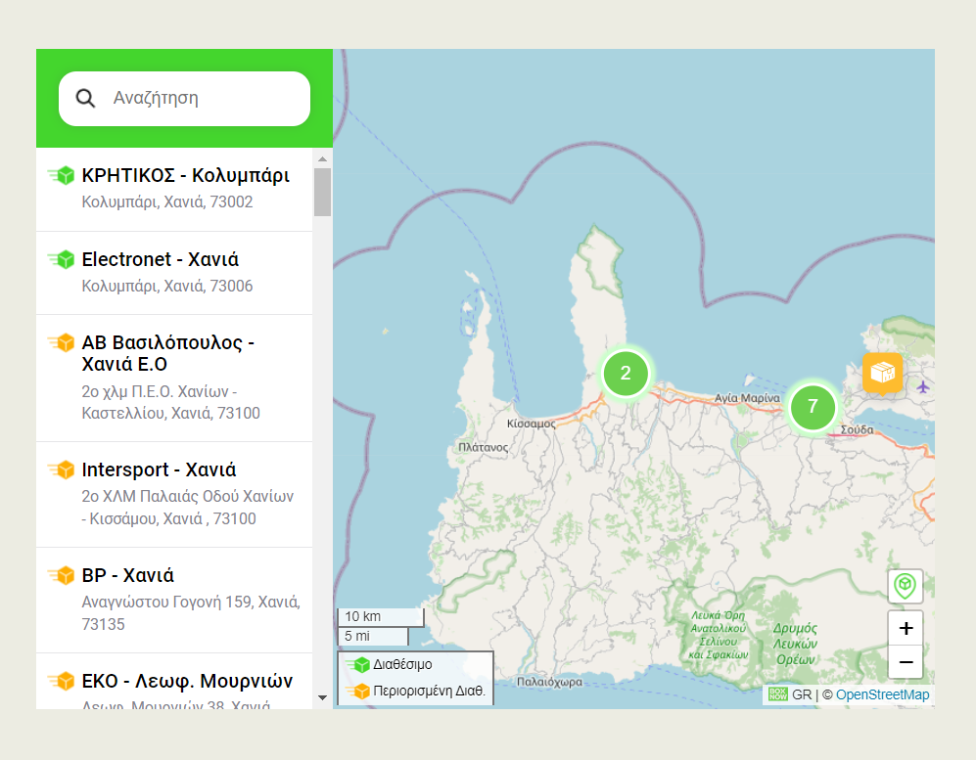Image resolution: width=976 pixels, height=760 pixels.
Task: Click the orange box icon beside BP - Χανιά
Action: 62,576
